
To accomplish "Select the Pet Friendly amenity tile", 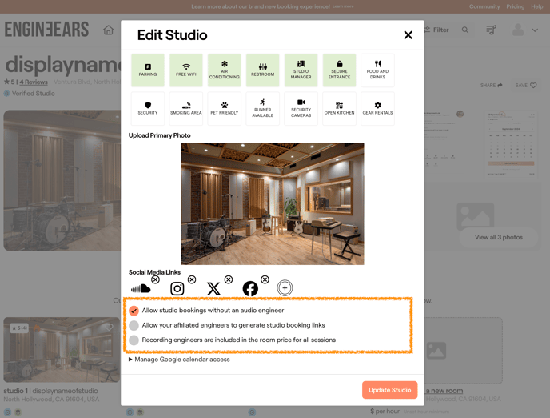I will click(x=225, y=108).
